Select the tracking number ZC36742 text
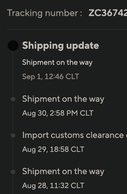127x194 pixels. (x=108, y=13)
